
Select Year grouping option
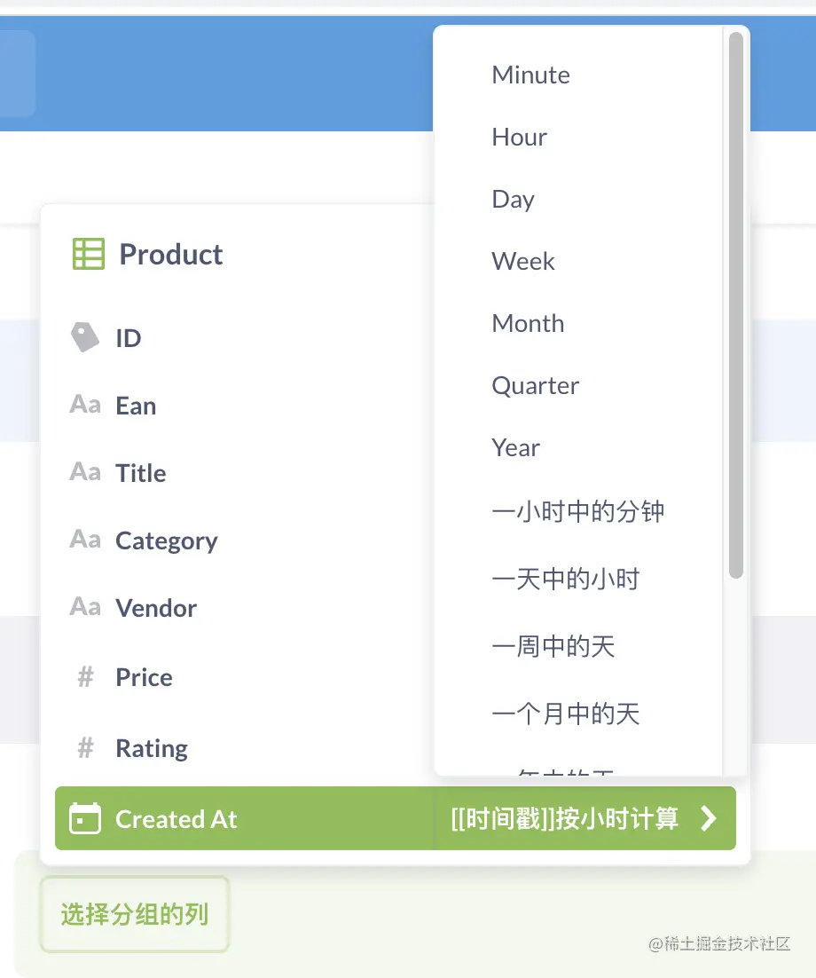tap(515, 448)
